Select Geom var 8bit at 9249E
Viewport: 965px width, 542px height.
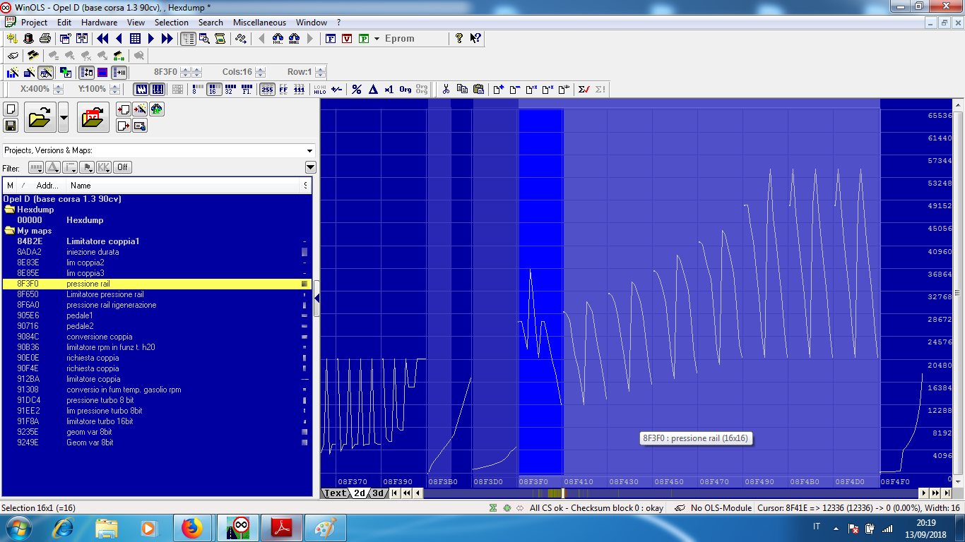pyautogui.click(x=156, y=442)
